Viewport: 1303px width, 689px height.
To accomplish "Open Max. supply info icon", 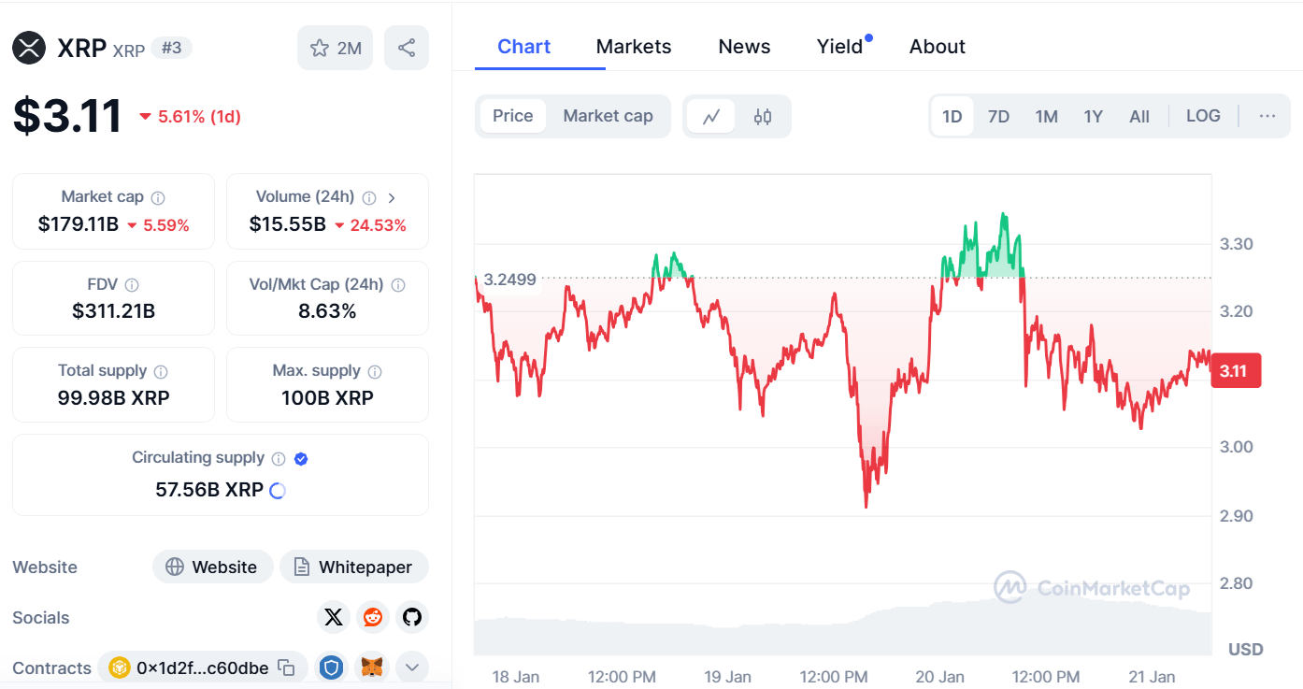I will click(x=375, y=371).
